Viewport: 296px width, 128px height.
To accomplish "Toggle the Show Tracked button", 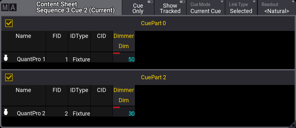I will point(170,8).
